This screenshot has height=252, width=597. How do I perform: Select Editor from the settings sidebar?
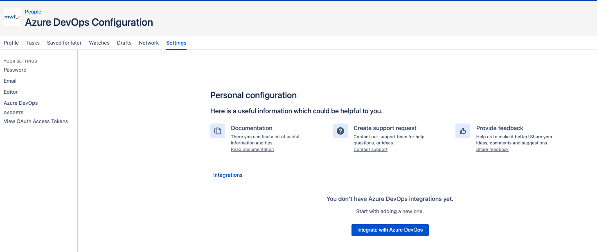point(11,92)
